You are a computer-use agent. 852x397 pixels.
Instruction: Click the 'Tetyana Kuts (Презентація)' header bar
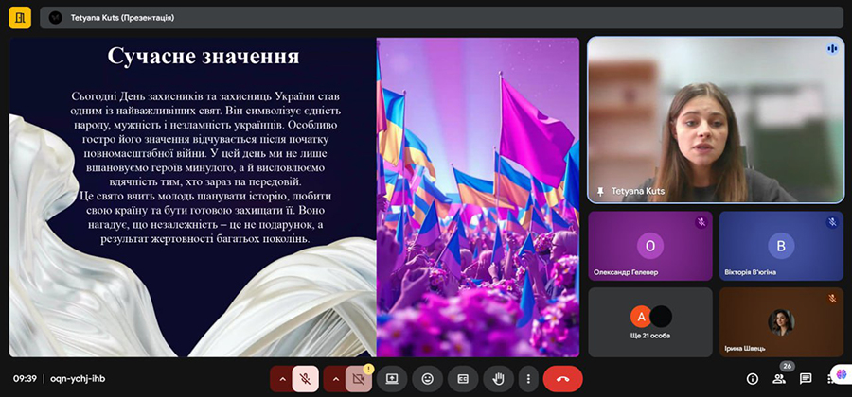click(x=441, y=18)
